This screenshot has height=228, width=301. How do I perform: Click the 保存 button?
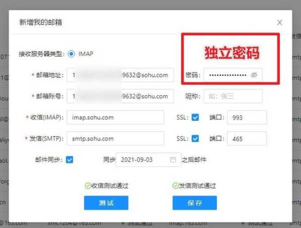(x=195, y=202)
